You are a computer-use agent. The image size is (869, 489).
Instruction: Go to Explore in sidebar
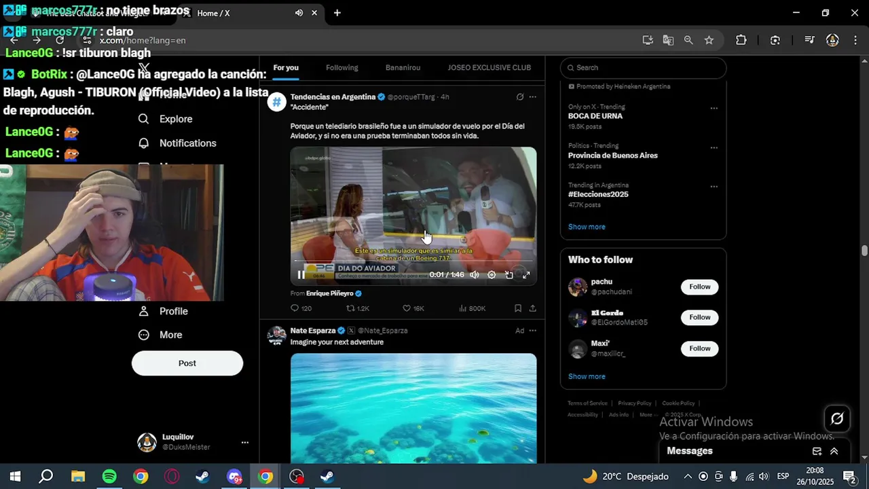coord(166,119)
